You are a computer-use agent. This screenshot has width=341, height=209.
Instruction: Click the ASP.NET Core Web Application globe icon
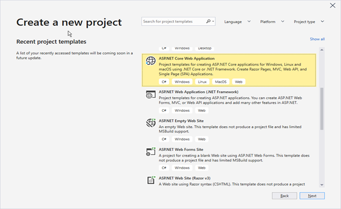(151, 61)
